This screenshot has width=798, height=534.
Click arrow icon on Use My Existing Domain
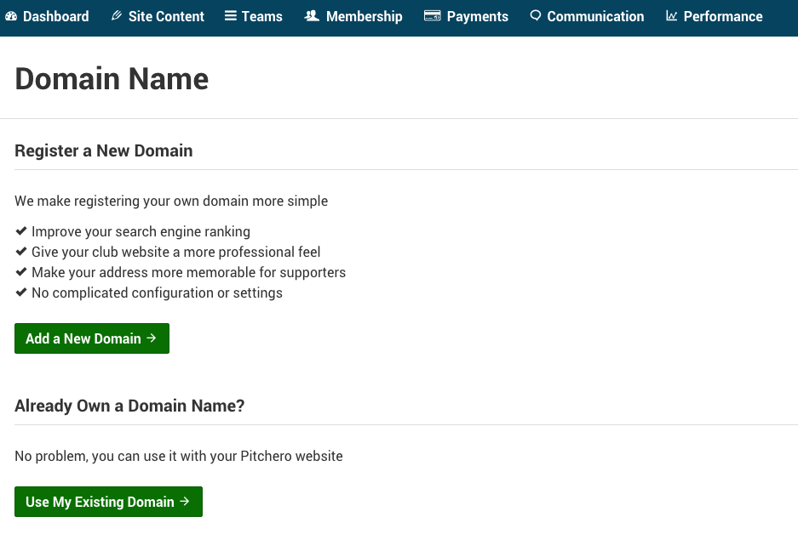(185, 502)
